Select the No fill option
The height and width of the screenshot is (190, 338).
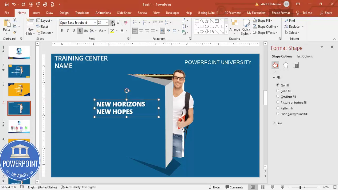coord(283,85)
